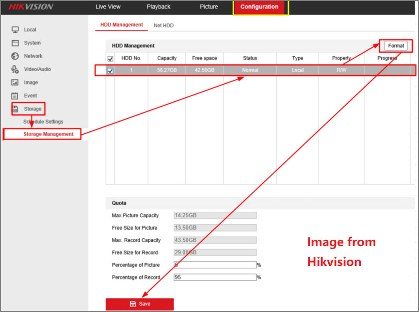Click the Hikvision logo
The width and height of the screenshot is (419, 312).
[x=31, y=7]
